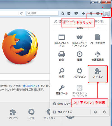Follow 使い方のヒント link

point(31,86)
